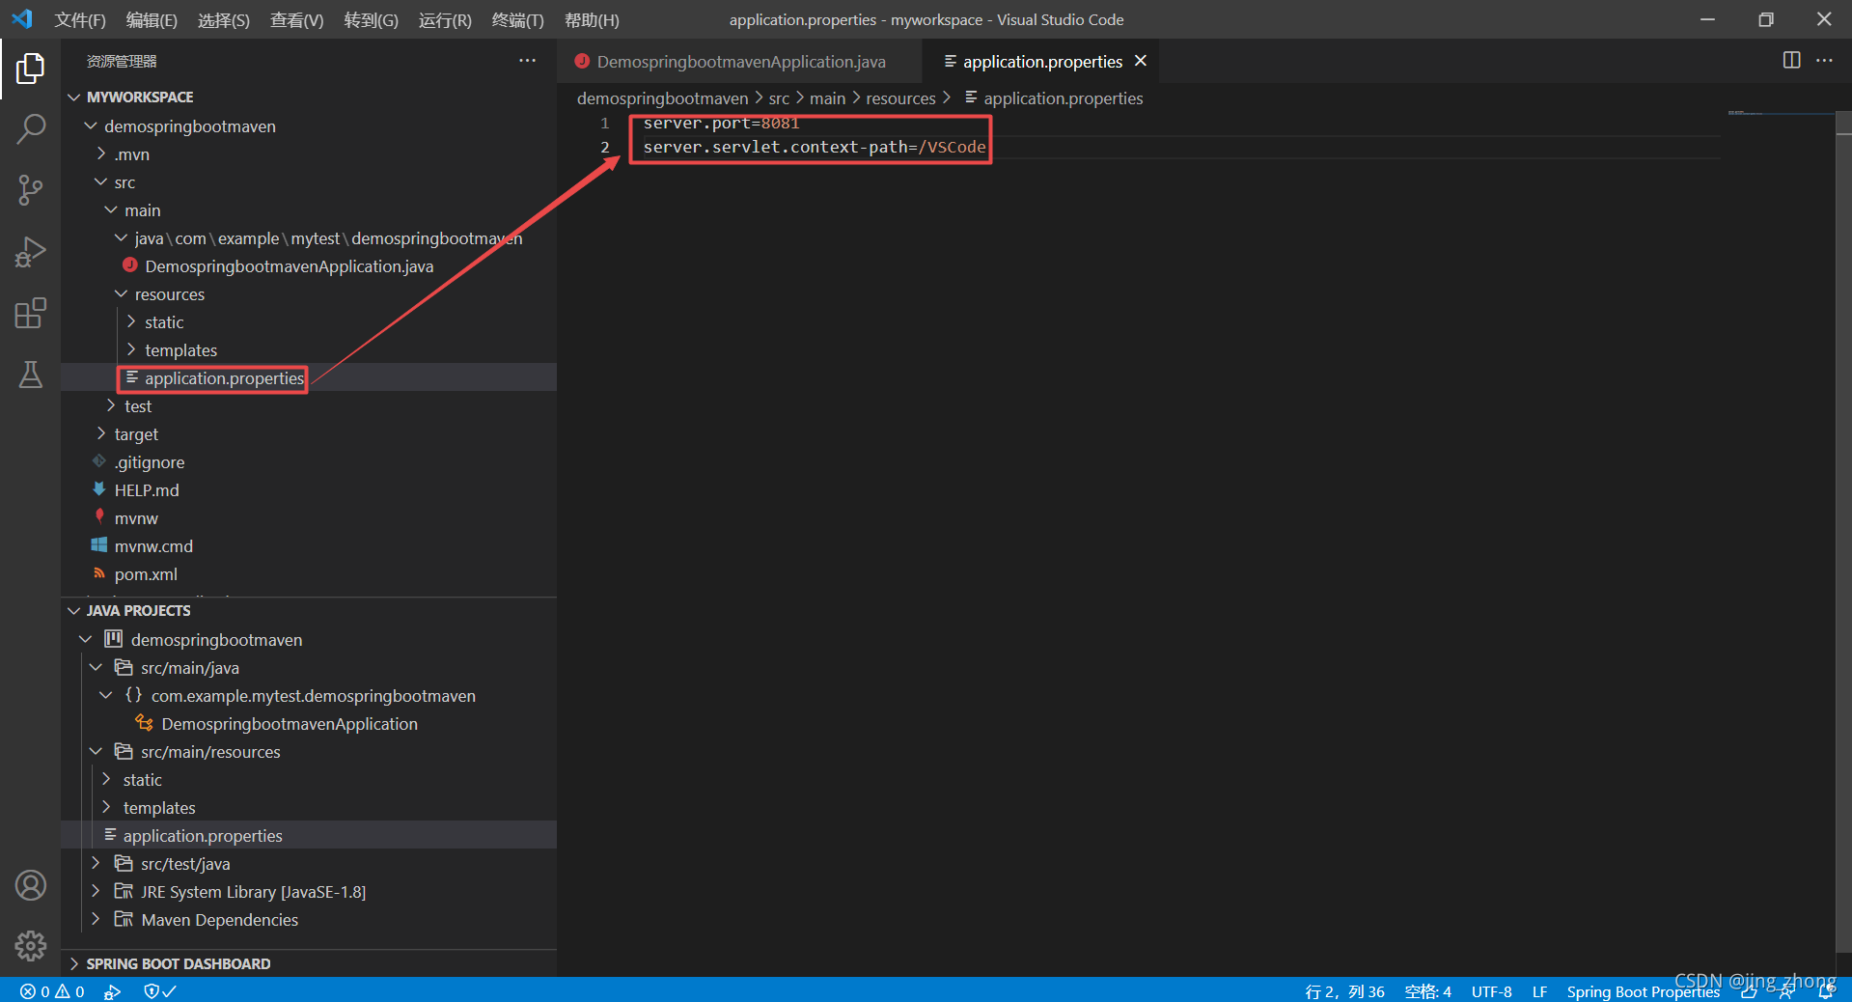The height and width of the screenshot is (1002, 1852).
Task: Expand the .mvn folder
Action: click(131, 154)
